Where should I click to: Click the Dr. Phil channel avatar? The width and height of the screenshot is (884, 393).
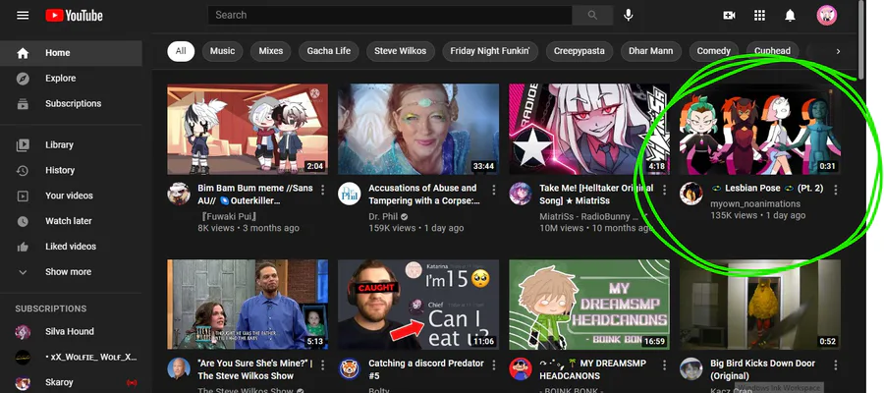point(349,194)
